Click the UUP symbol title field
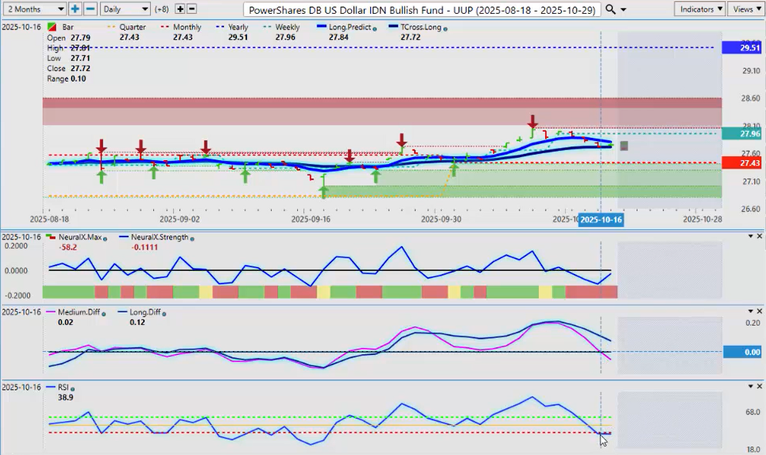 tap(422, 9)
